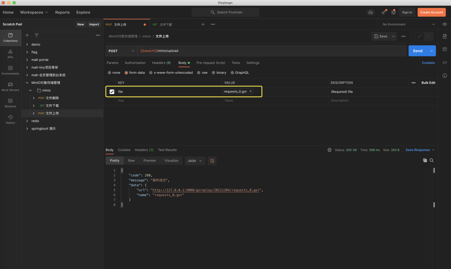Open the APIs sidebar panel
The height and width of the screenshot is (269, 451).
[11, 54]
